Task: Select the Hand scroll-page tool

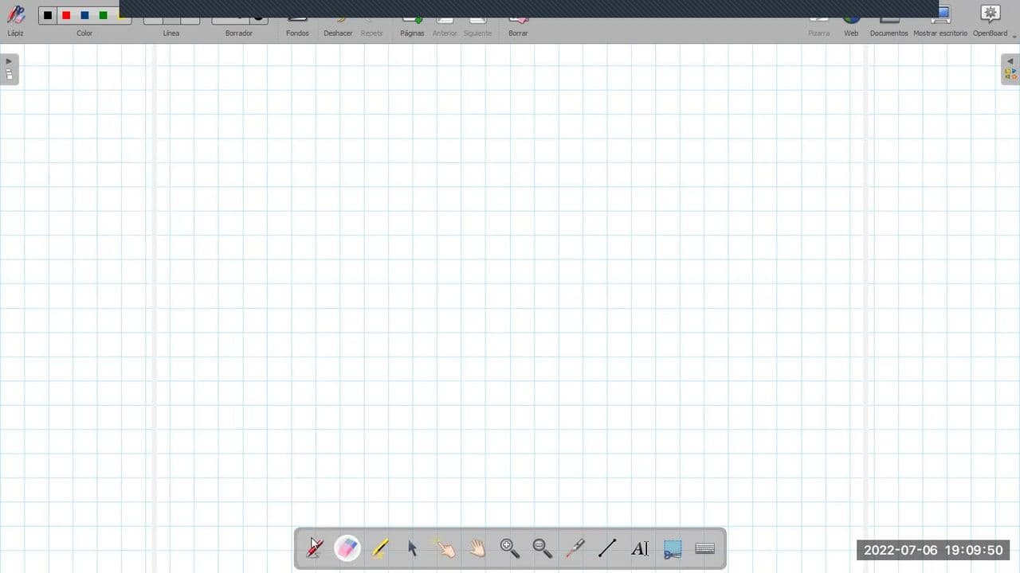Action: [477, 548]
